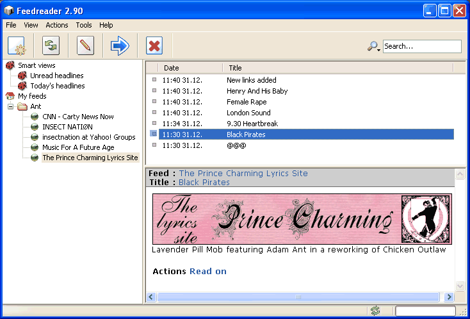Open the Actions menu
This screenshot has height=319, width=470.
click(57, 25)
